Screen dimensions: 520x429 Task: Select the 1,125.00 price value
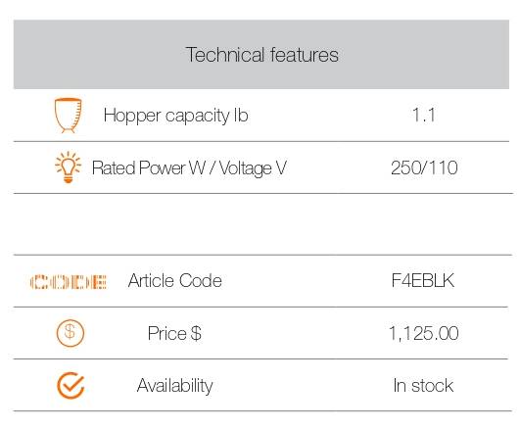coord(424,333)
